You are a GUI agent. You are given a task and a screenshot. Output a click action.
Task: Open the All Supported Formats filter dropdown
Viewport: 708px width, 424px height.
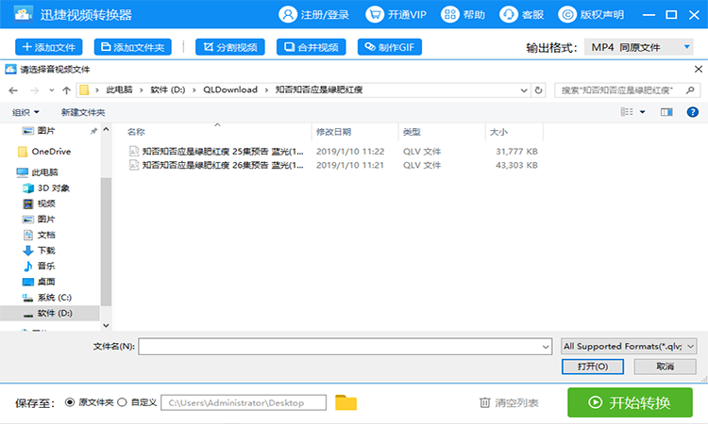coord(629,347)
